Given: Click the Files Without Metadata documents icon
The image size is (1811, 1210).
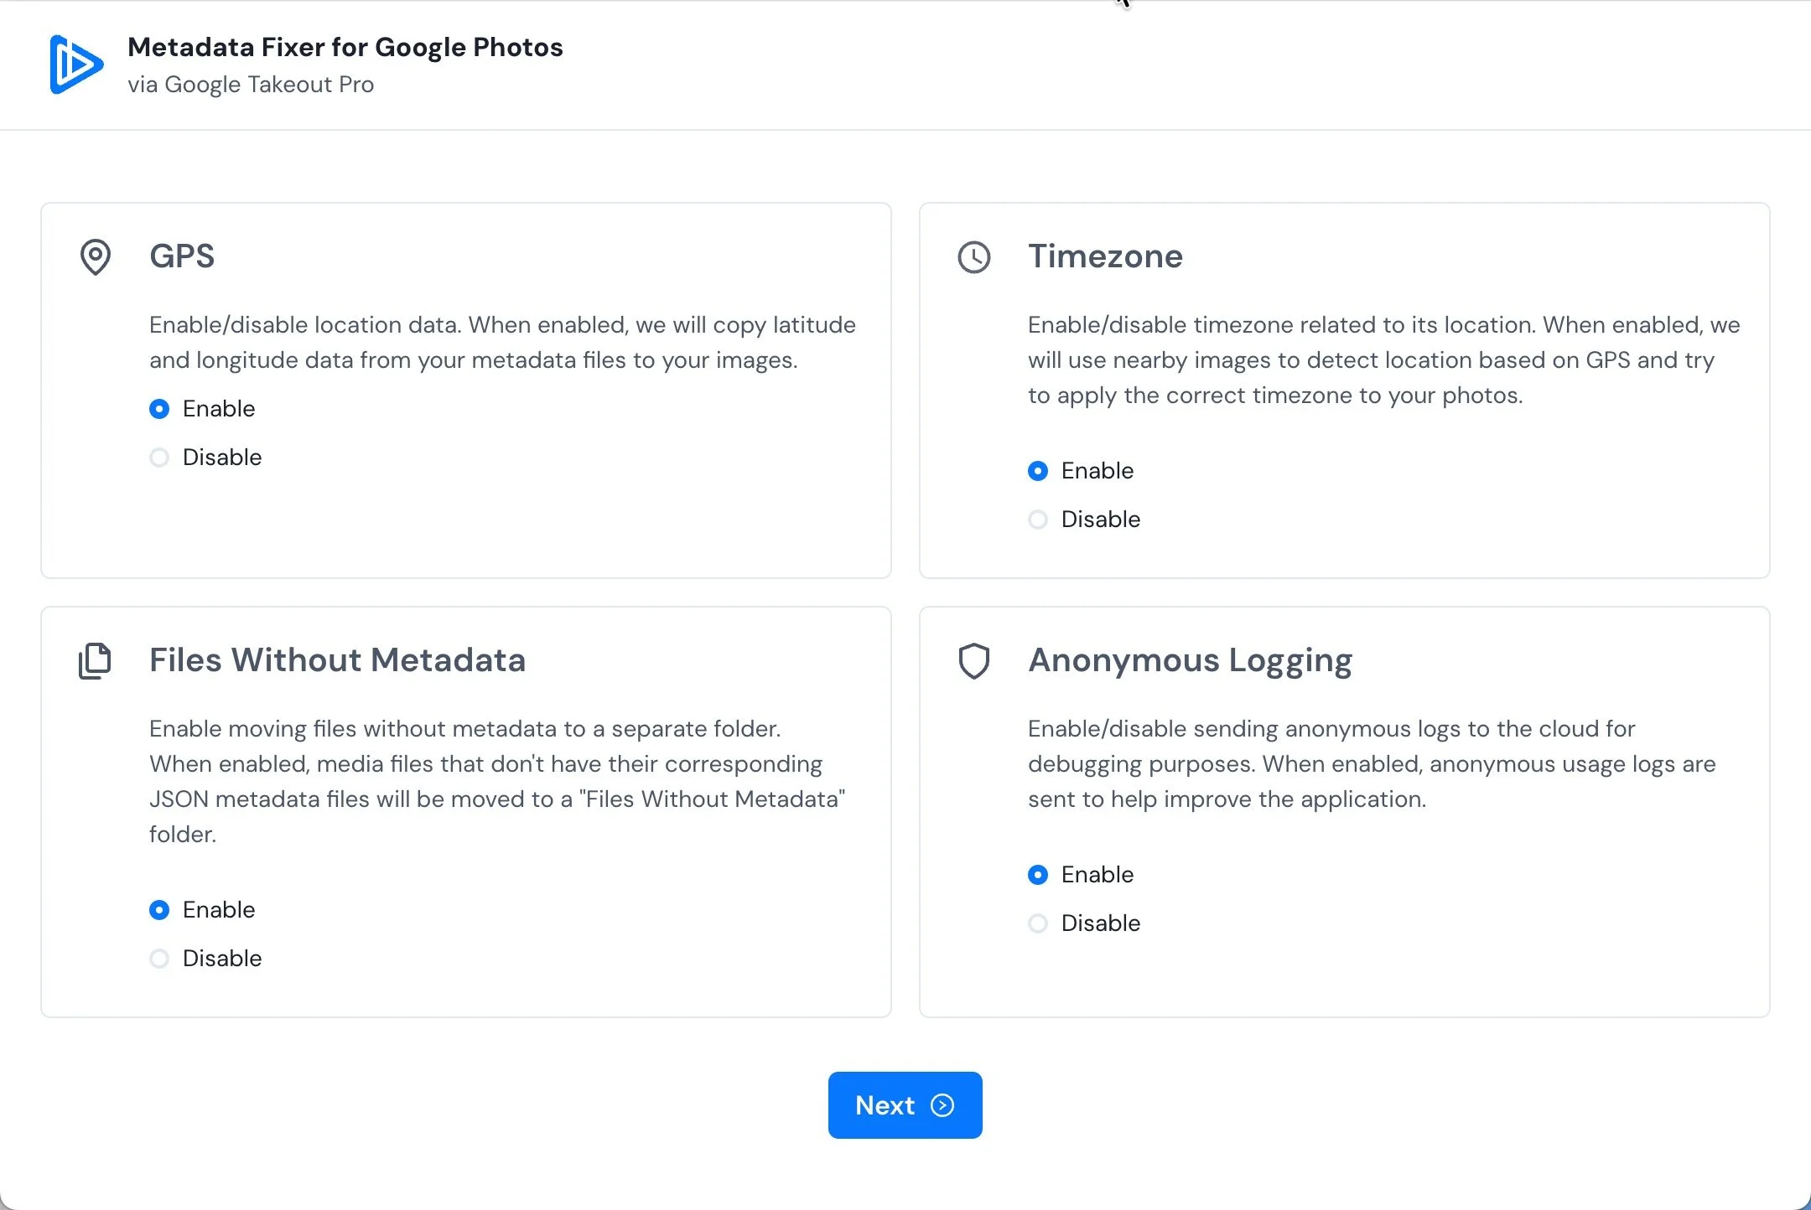Looking at the screenshot, I should coord(95,661).
